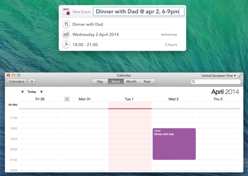Click the date grid icon in popup
The image size is (248, 176).
[66, 35]
